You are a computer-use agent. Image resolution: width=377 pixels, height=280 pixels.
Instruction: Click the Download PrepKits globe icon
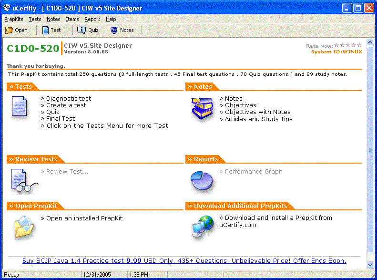203,227
